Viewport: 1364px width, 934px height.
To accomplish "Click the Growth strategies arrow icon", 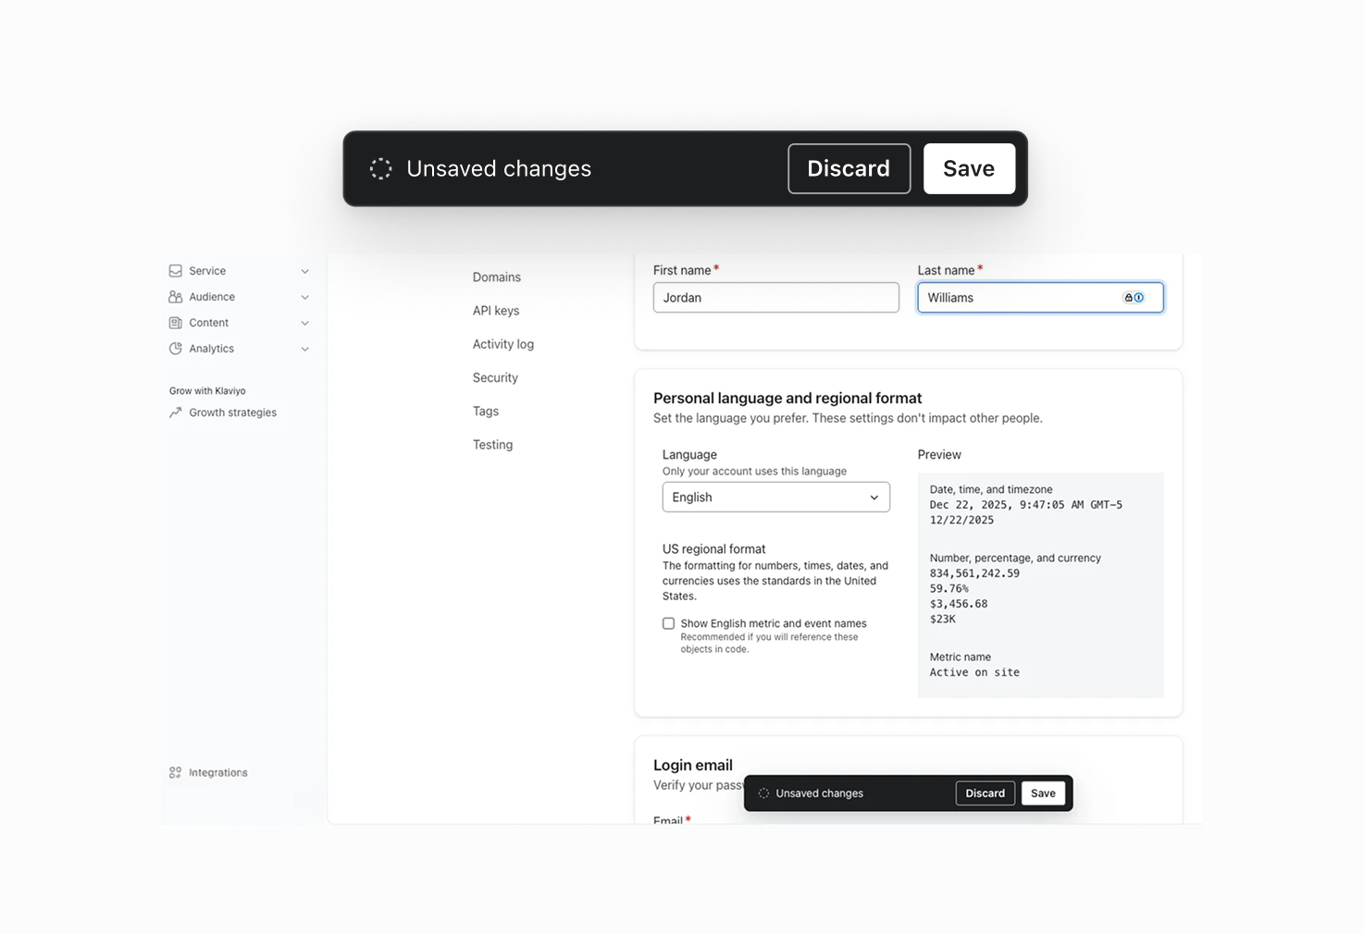I will pyautogui.click(x=176, y=412).
